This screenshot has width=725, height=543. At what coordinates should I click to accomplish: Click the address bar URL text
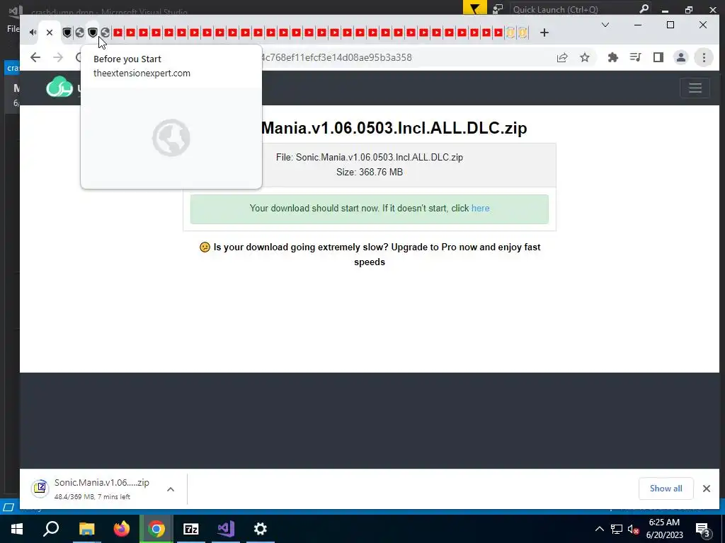[336, 57]
